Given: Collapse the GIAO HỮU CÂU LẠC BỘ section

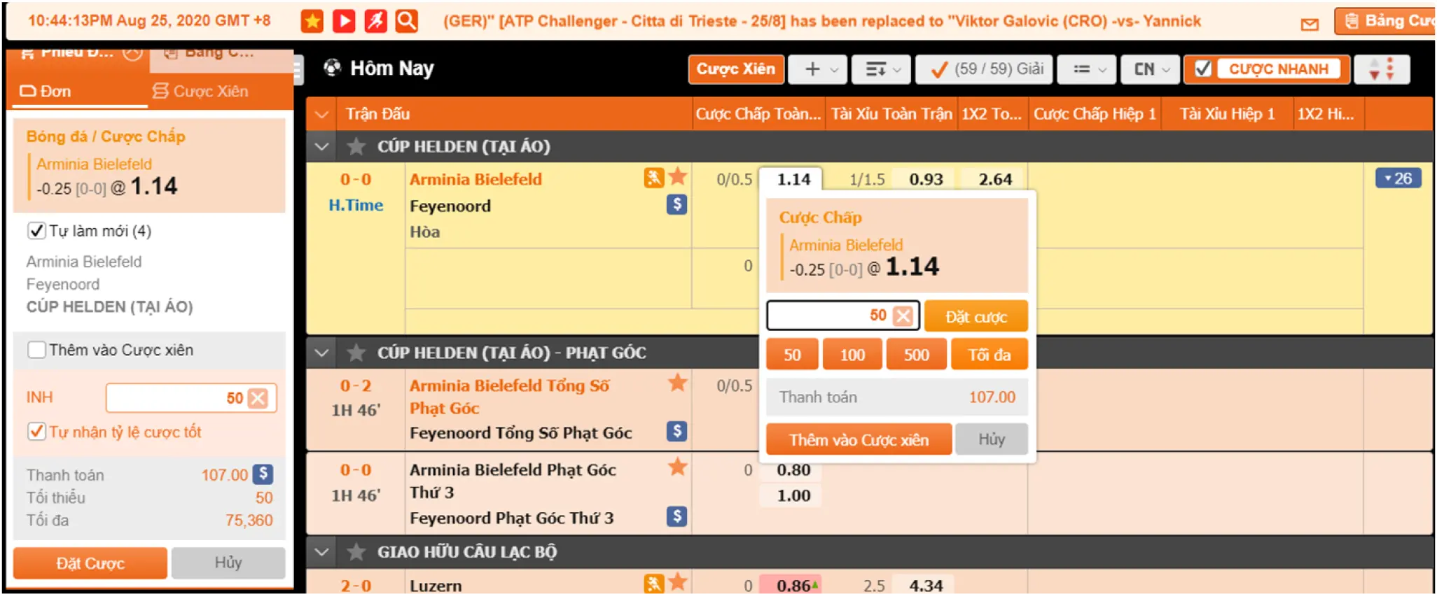Looking at the screenshot, I should pos(322,552).
